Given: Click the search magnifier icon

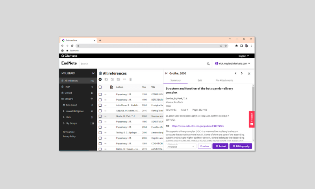Looking at the screenshot, I should (x=208, y=64).
